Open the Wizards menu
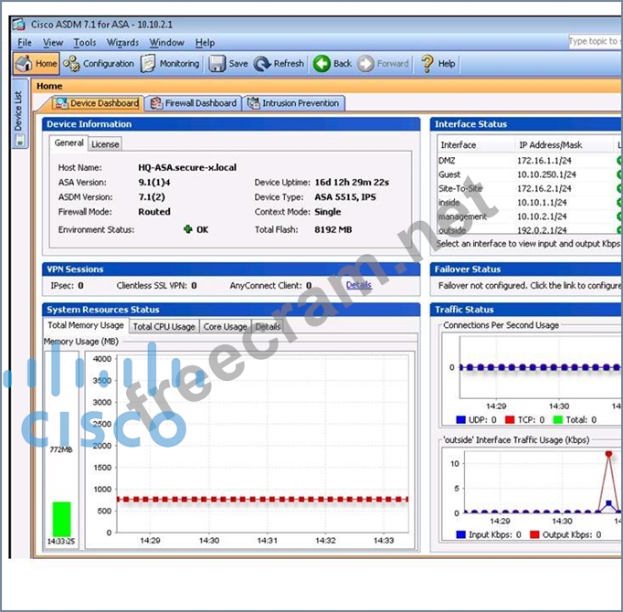The image size is (623, 612). point(122,42)
